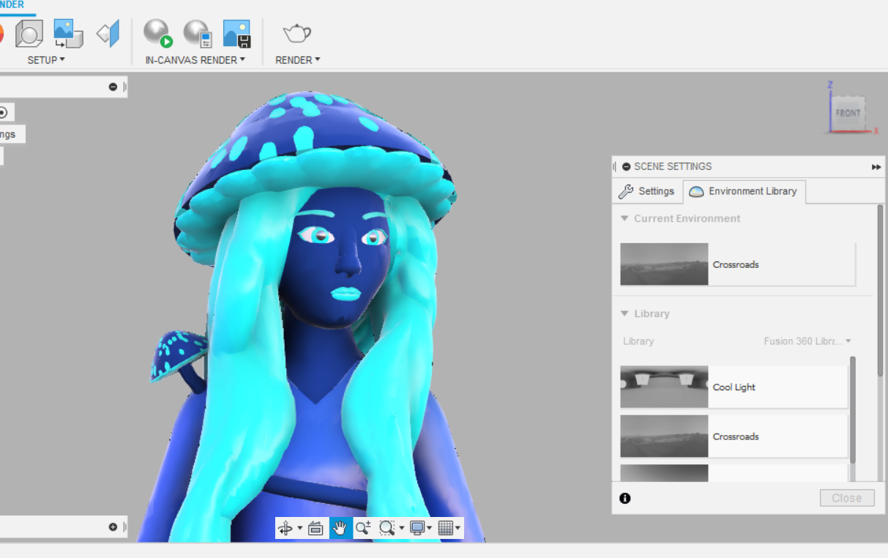Click the Look At tool
The image size is (888, 558).
316,527
